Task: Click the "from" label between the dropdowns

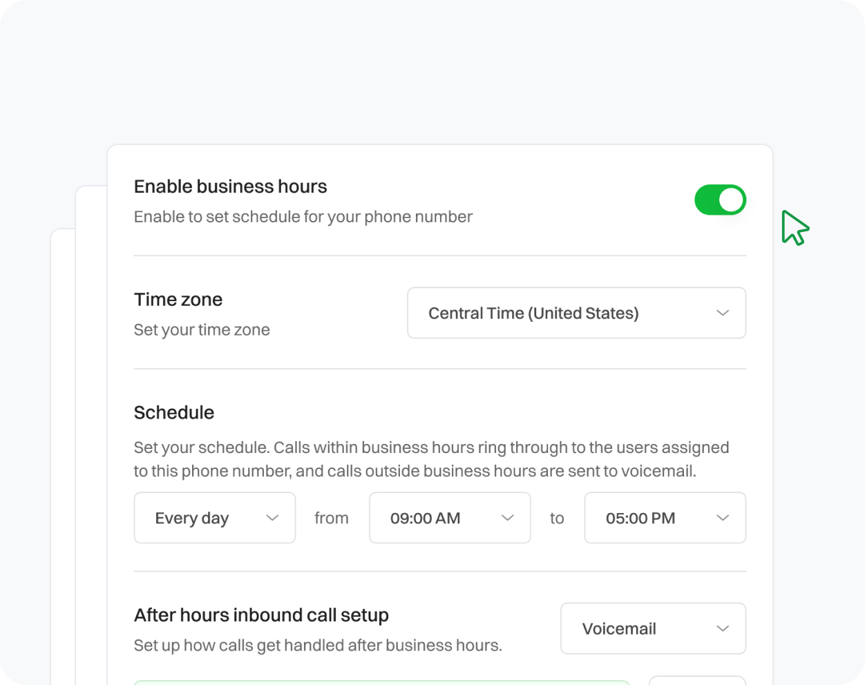Action: (332, 518)
